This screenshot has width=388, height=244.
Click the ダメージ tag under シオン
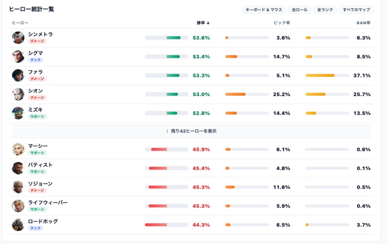pos(37,98)
